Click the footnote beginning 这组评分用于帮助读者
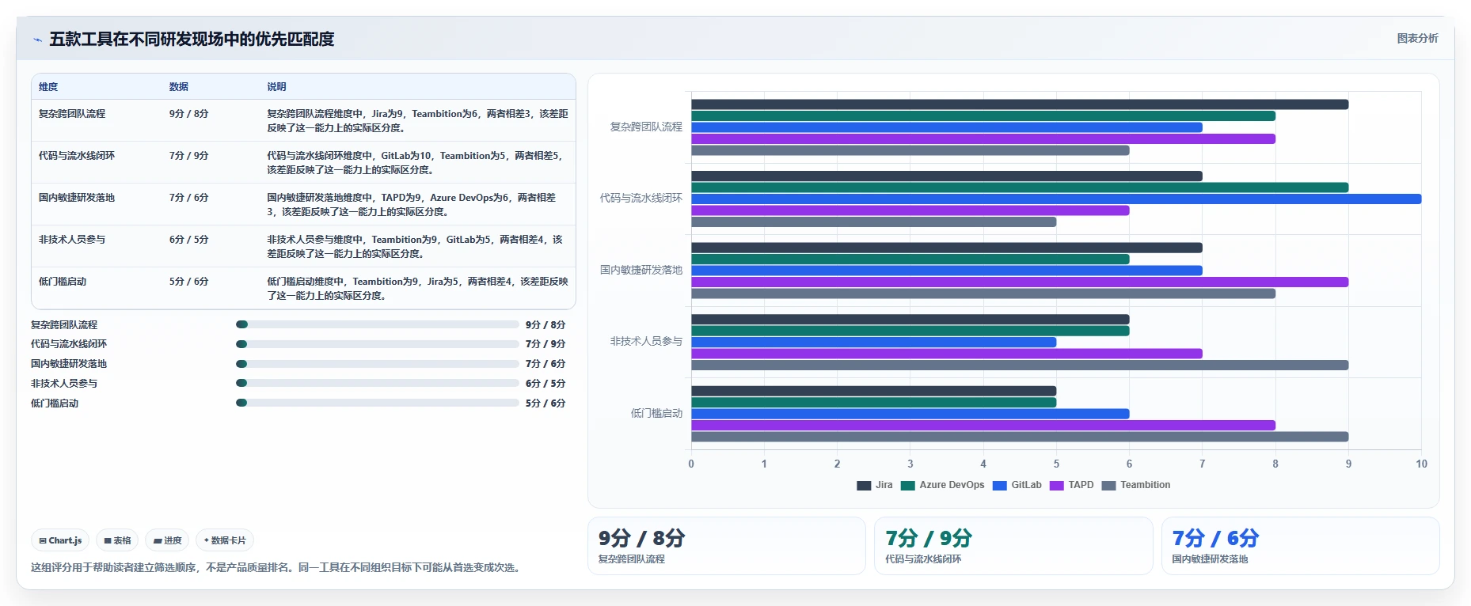This screenshot has width=1471, height=606. pyautogui.click(x=277, y=567)
